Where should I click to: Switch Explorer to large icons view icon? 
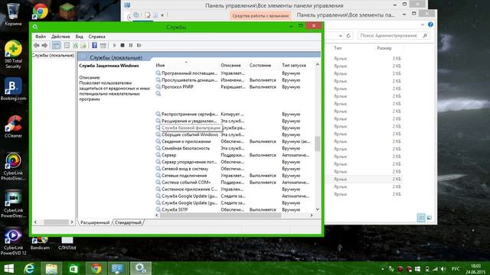coord(430,218)
